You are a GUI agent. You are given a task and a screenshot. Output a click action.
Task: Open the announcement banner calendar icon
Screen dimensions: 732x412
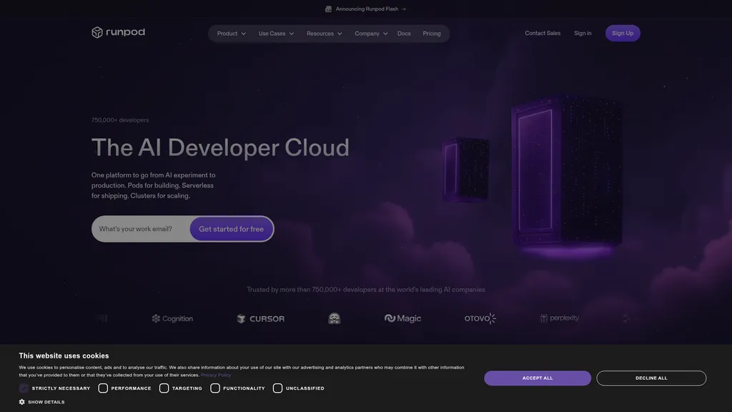[x=328, y=9]
